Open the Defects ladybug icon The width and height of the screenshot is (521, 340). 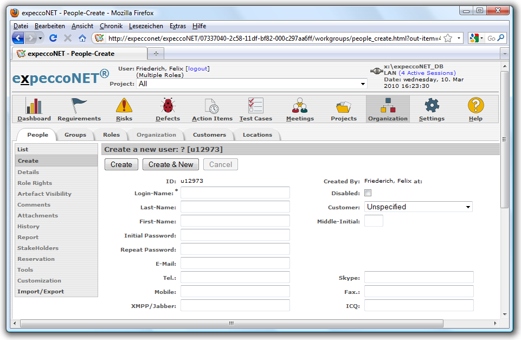(168, 106)
